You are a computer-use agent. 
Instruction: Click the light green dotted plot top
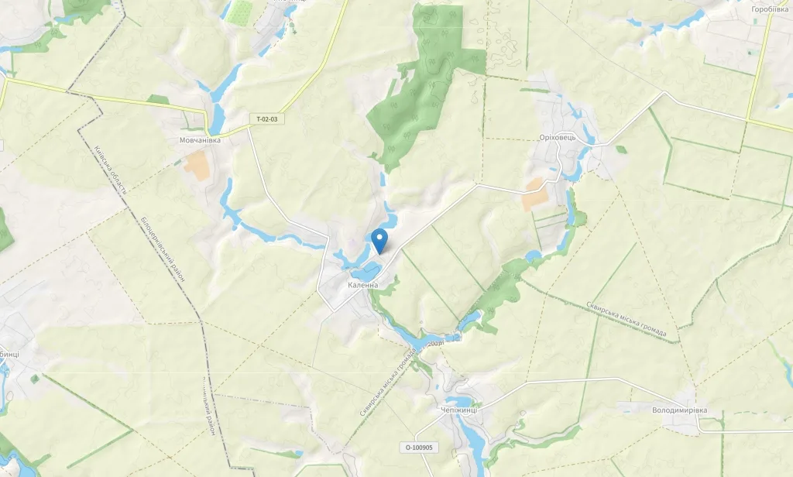click(x=239, y=12)
